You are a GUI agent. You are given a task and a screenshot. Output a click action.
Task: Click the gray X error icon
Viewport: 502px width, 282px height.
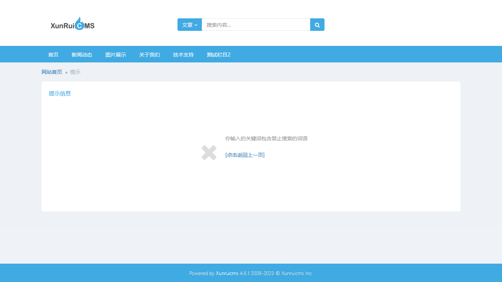(209, 153)
